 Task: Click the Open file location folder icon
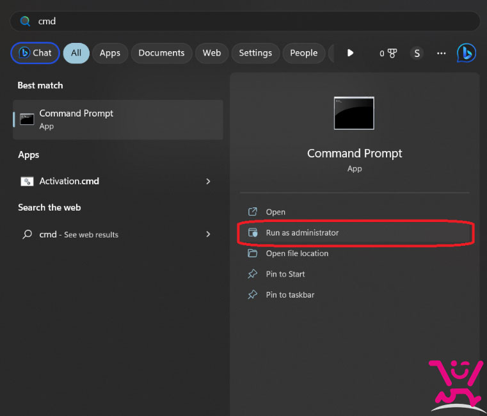click(x=253, y=253)
